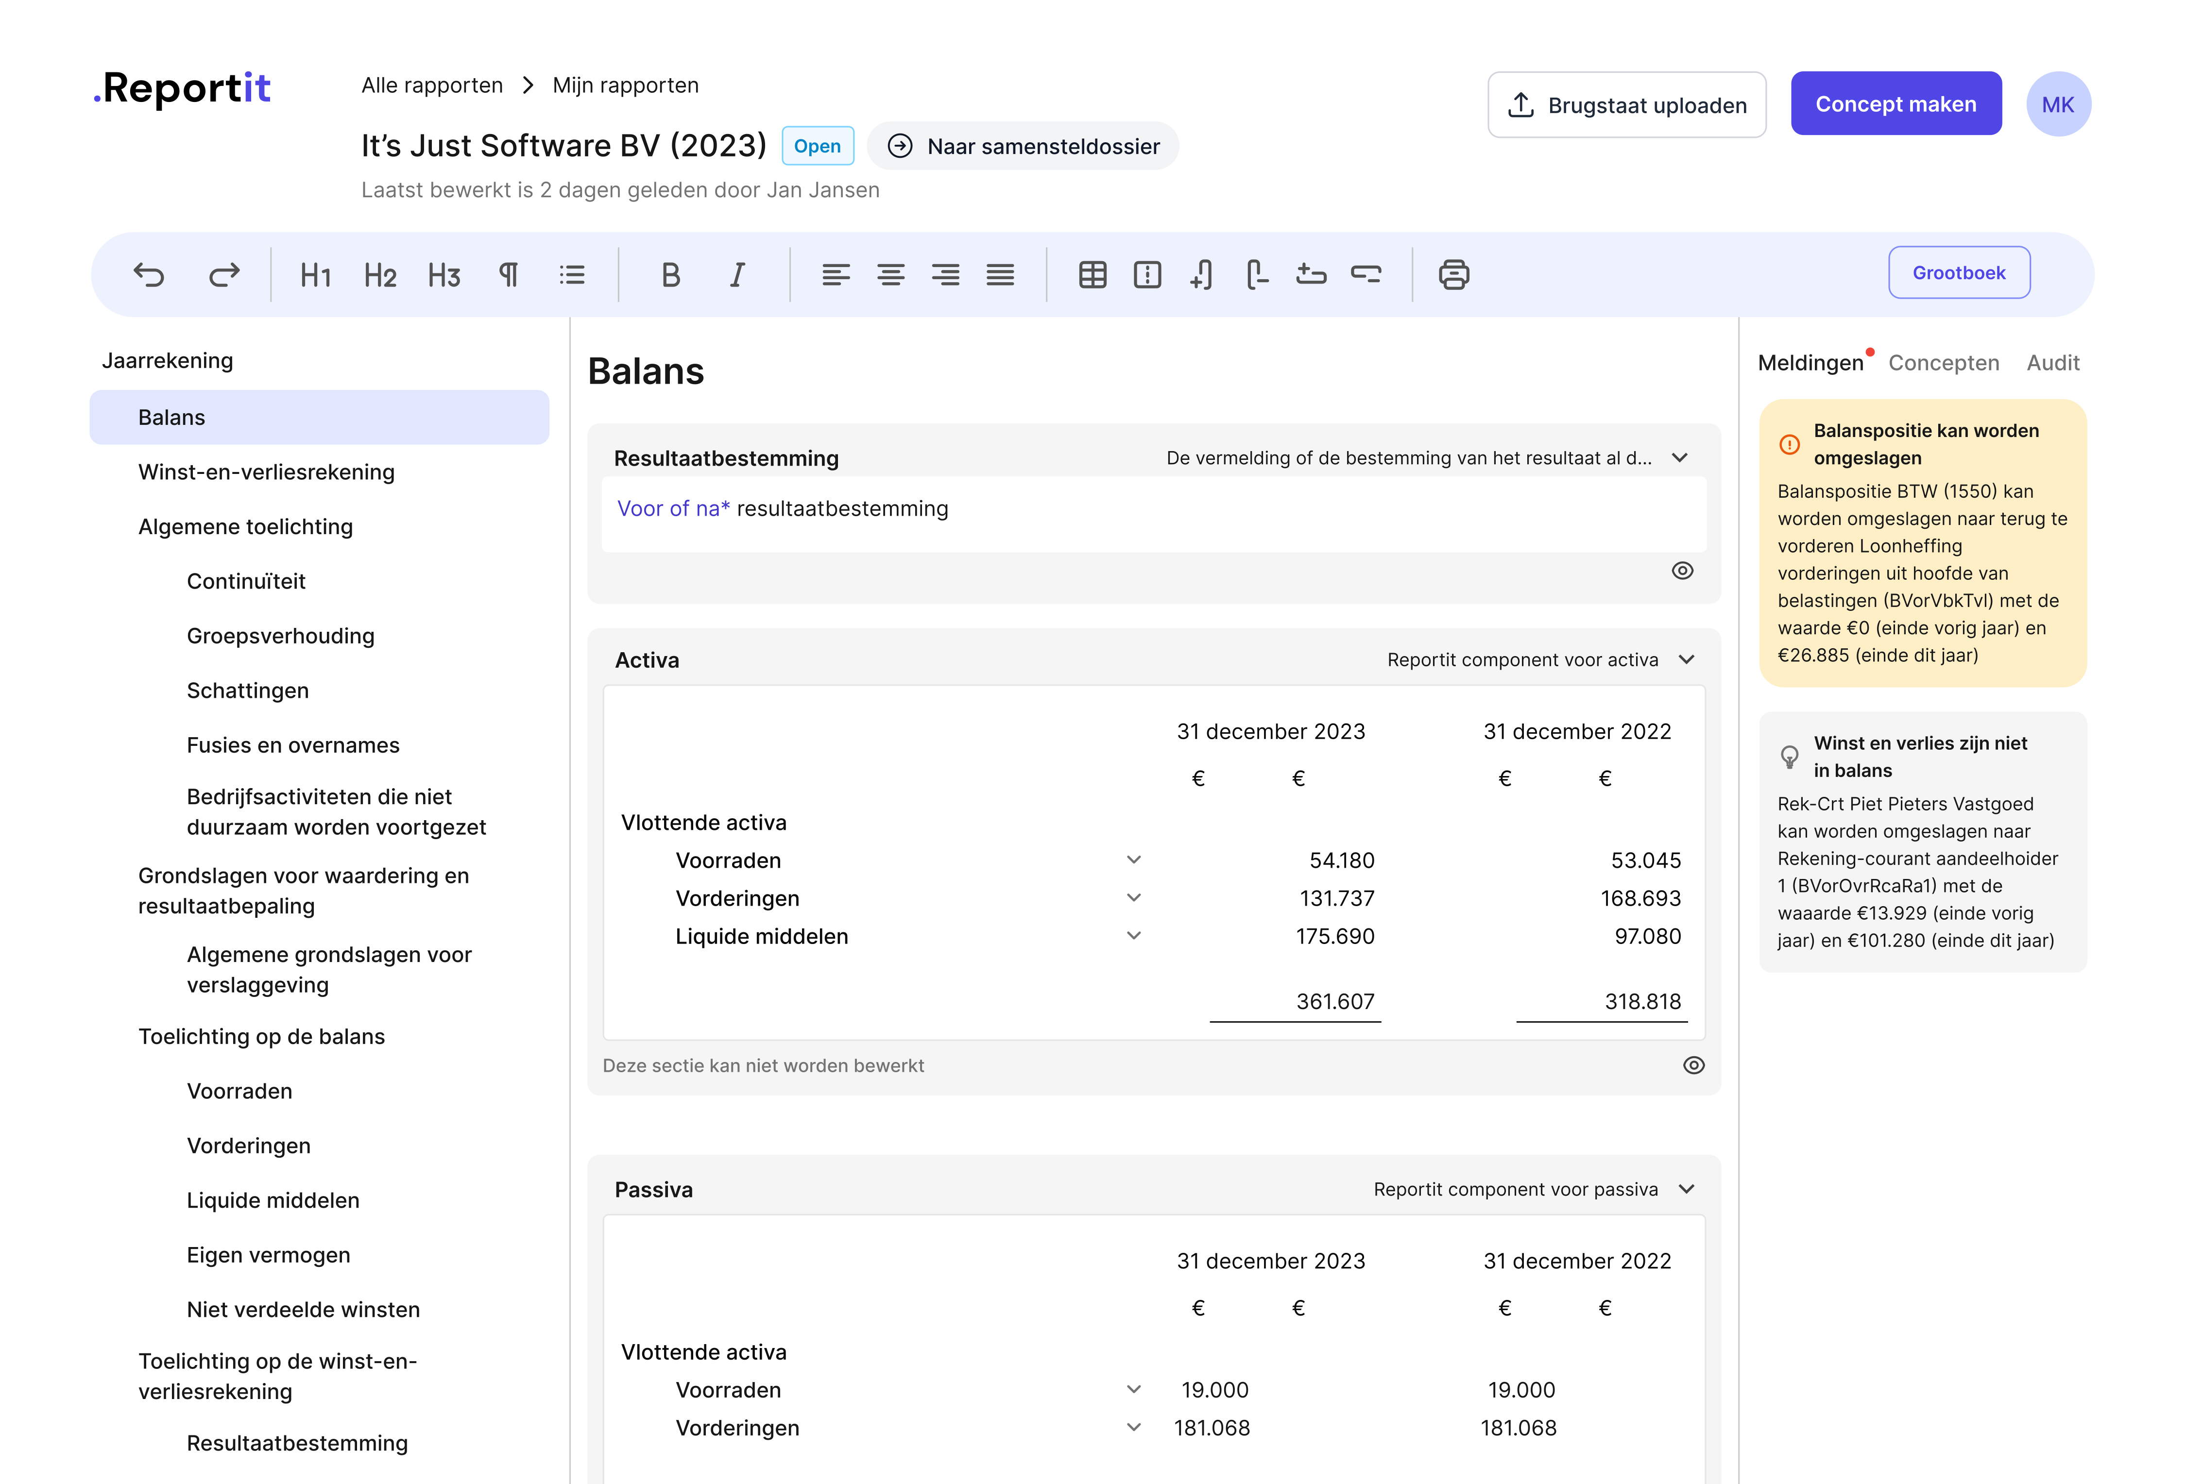Screen dimensions: 2186x1484
Task: Expand the Passiva component dropdown
Action: tap(1687, 1190)
